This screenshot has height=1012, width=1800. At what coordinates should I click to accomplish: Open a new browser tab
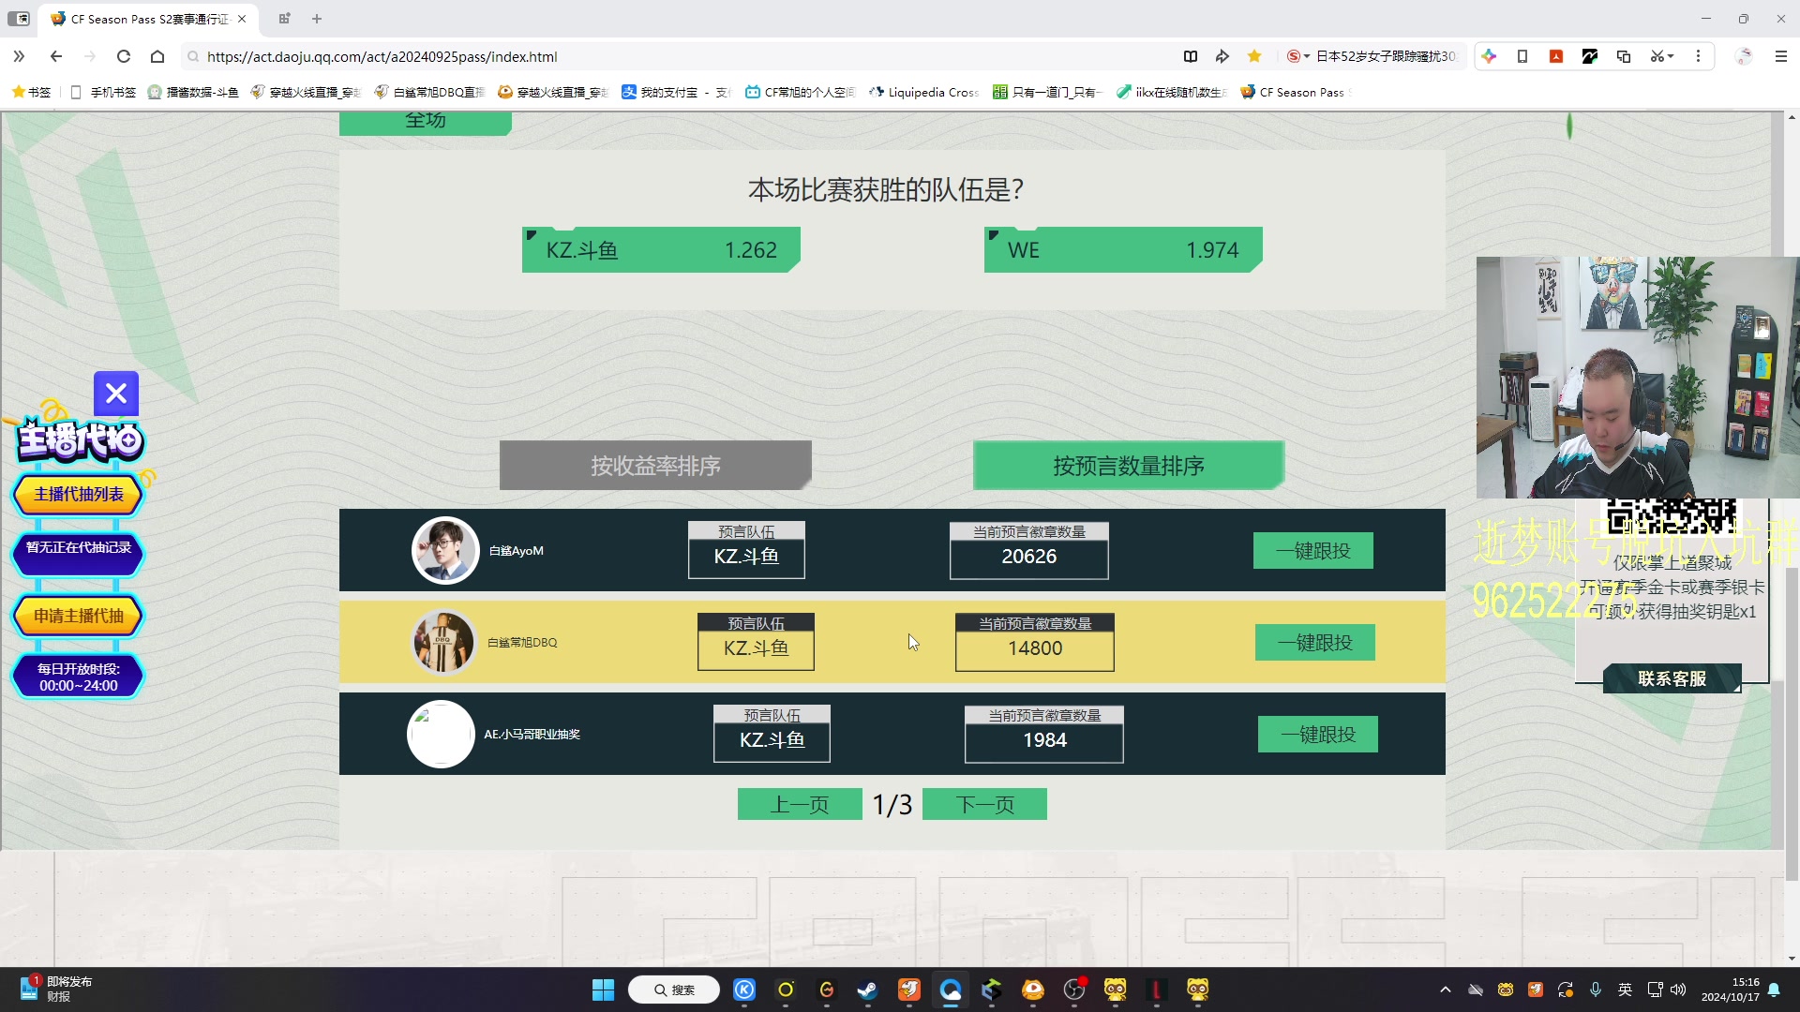[317, 19]
